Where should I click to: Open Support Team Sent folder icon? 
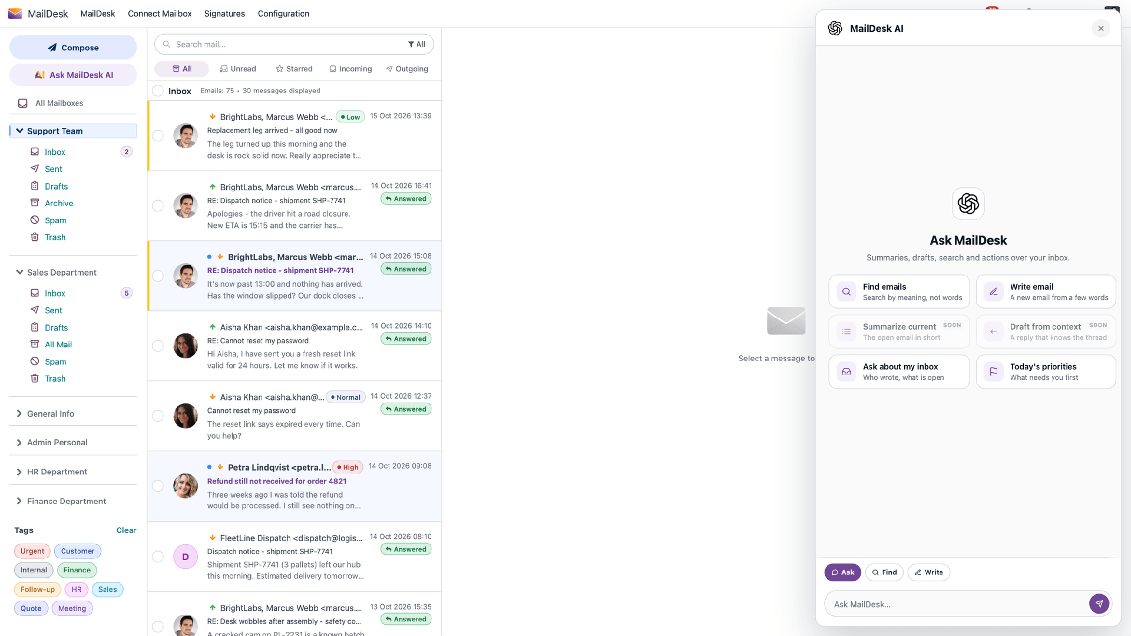(x=35, y=168)
